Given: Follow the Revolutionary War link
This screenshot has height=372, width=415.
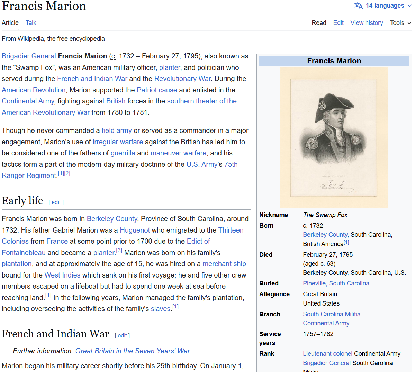Looking at the screenshot, I should point(183,79).
